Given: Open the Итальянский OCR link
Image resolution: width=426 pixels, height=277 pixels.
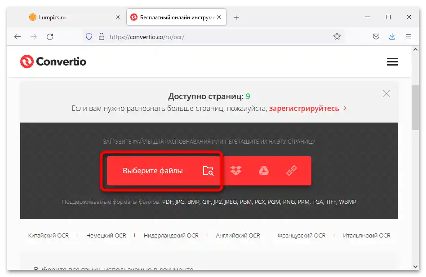Looking at the screenshot, I should 367,236.
